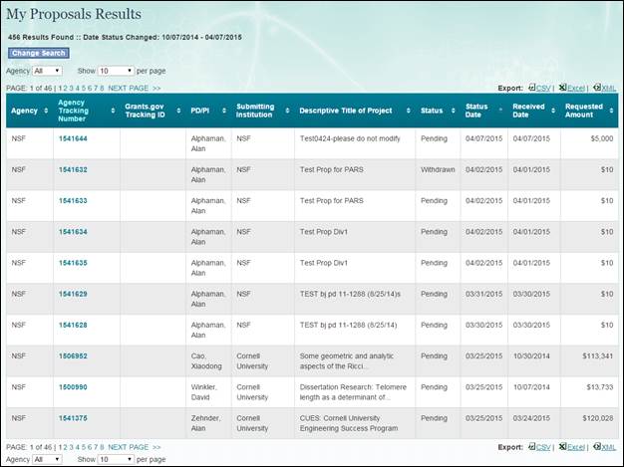
Task: Open top Show per page dropdown
Action: [116, 72]
